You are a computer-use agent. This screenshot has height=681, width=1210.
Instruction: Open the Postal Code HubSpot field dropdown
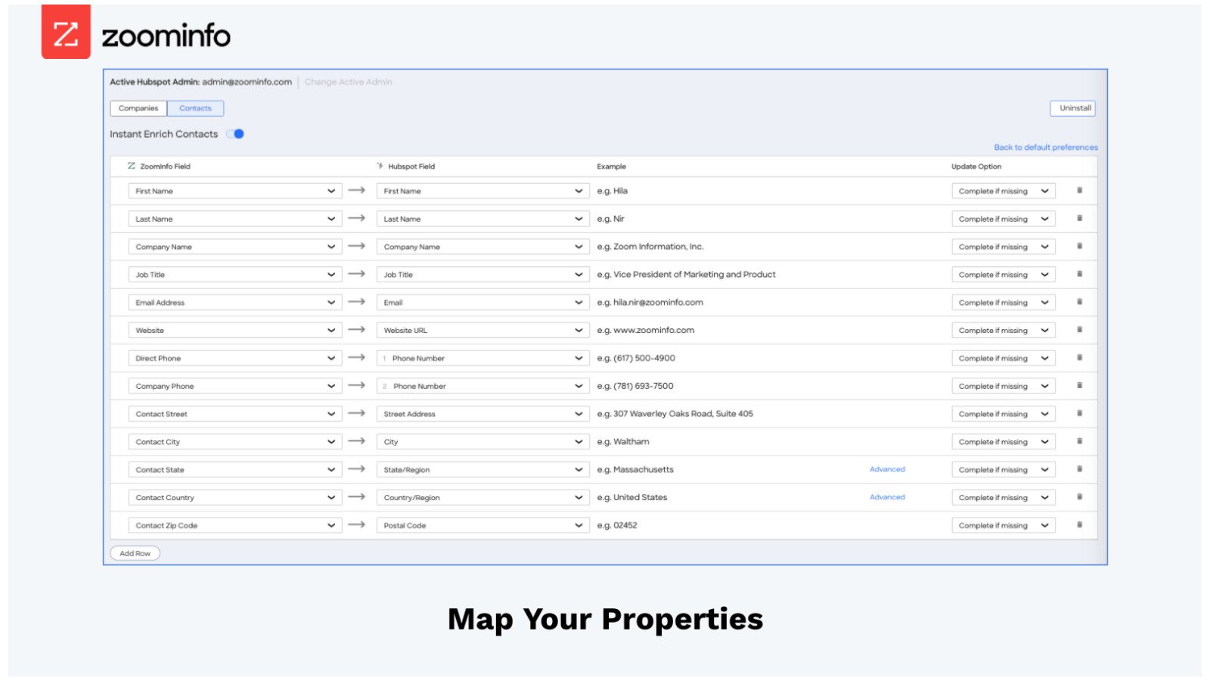point(482,525)
